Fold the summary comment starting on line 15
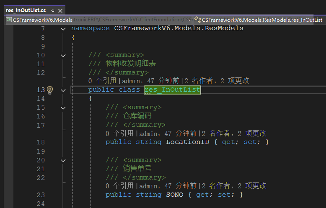The height and width of the screenshot is (208, 326). (63, 108)
